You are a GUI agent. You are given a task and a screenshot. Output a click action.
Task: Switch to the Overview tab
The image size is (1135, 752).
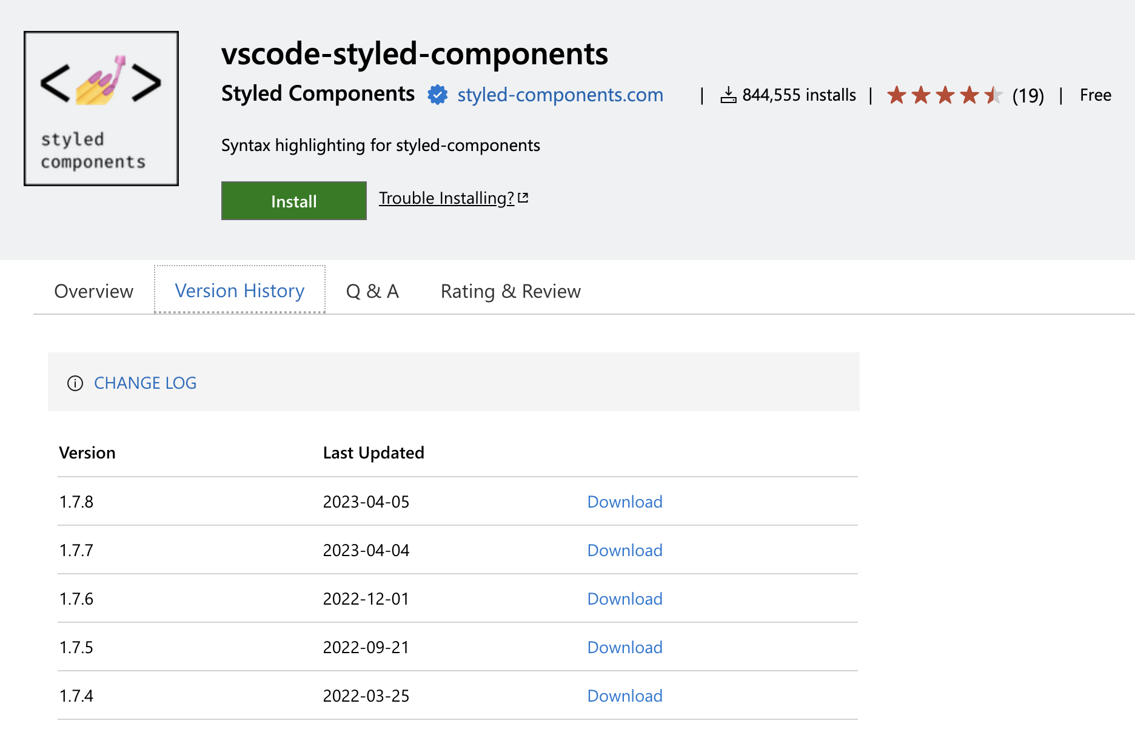tap(94, 291)
